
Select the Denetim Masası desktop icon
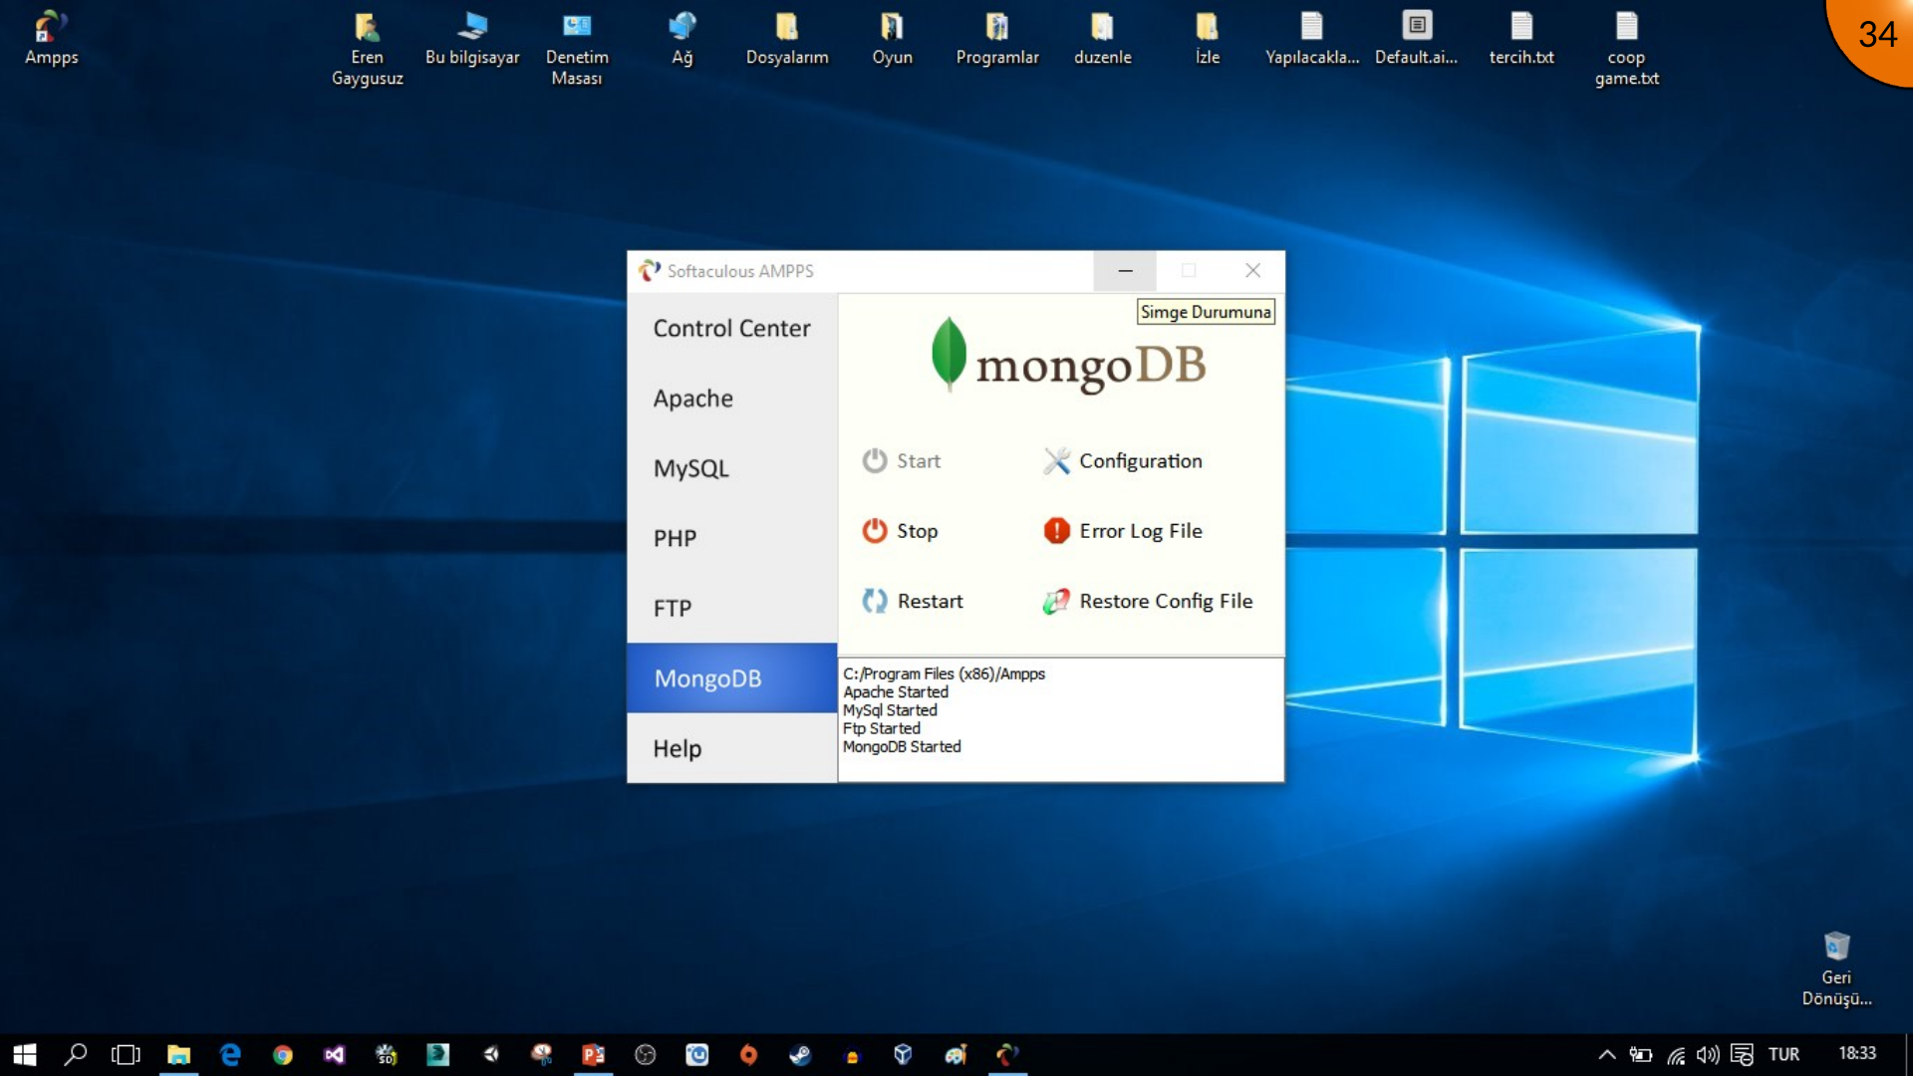[577, 48]
